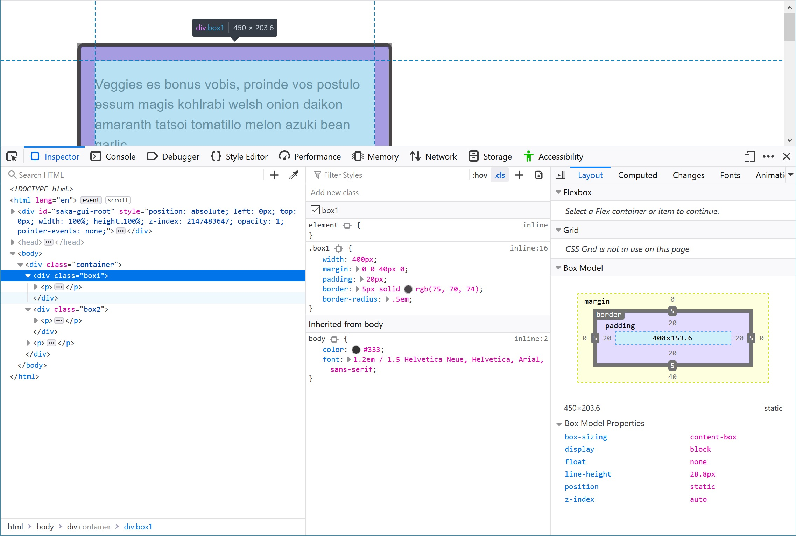Screen dimensions: 796x536
Task: Expand the div.box2 tree item
Action: [29, 309]
